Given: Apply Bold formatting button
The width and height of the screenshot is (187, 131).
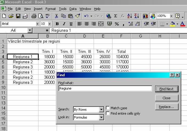Looking at the screenshot, I should 57,24.
